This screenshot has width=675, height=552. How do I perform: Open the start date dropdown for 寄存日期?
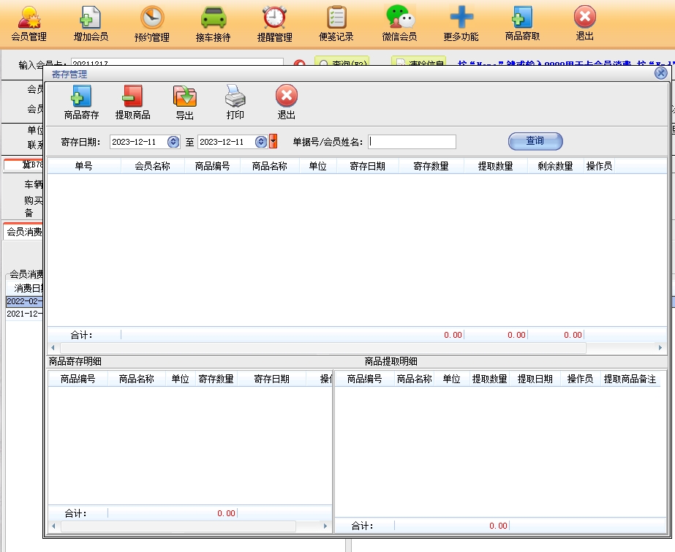click(173, 142)
